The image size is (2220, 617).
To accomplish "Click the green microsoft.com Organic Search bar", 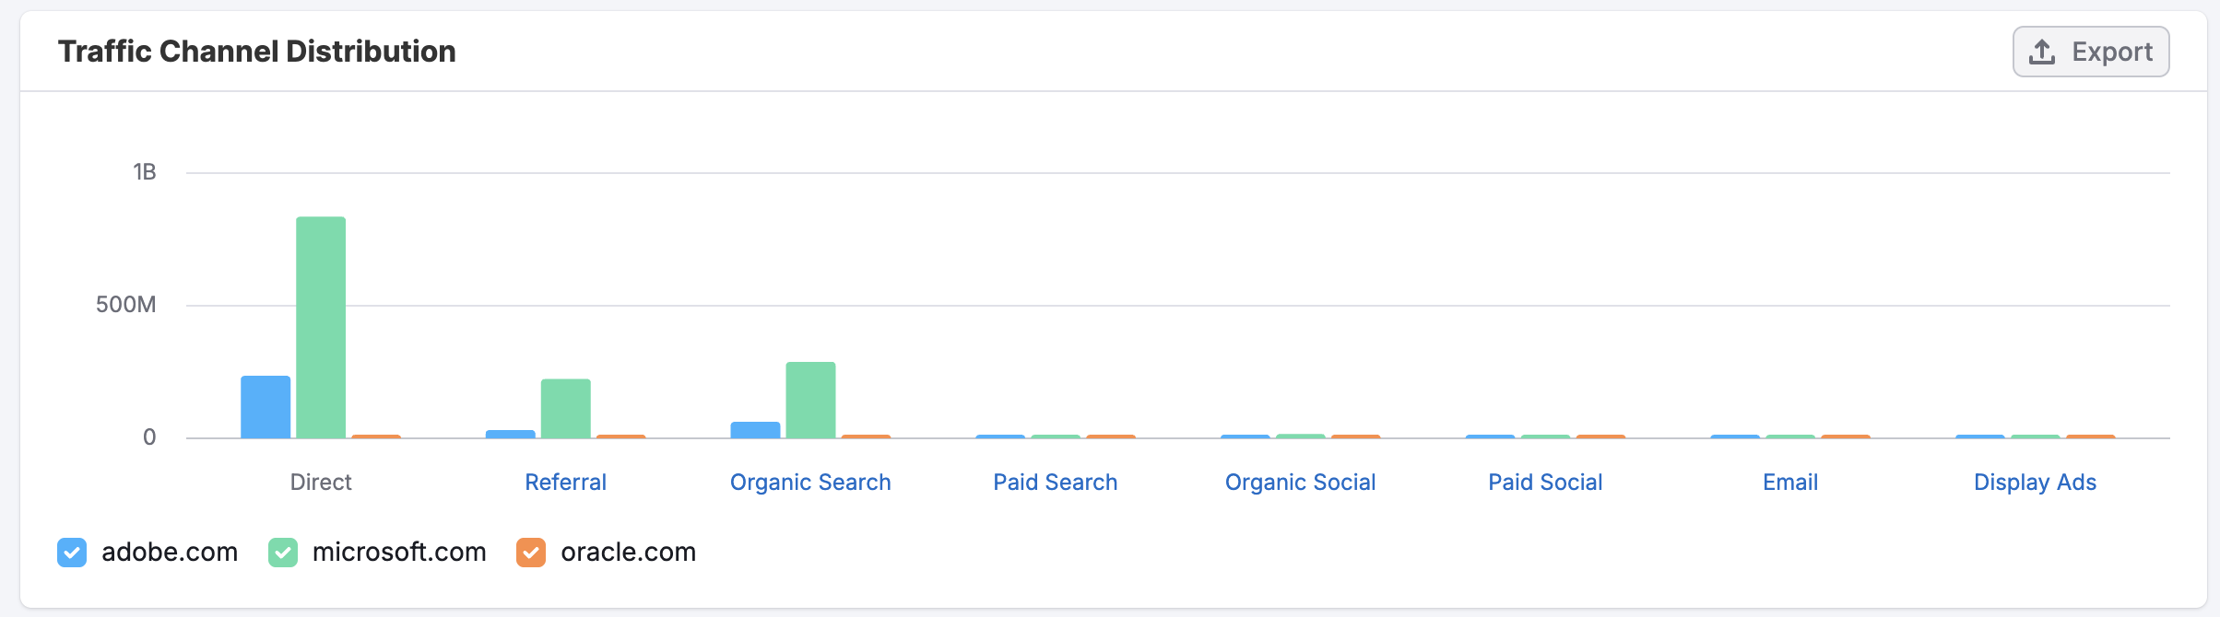I will pos(810,400).
